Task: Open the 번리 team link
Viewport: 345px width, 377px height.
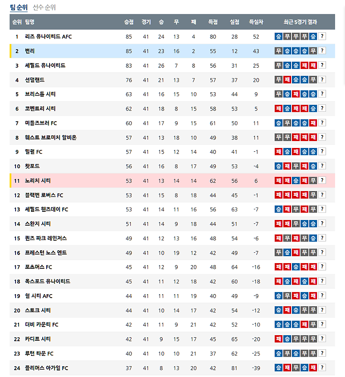Action: (x=30, y=51)
